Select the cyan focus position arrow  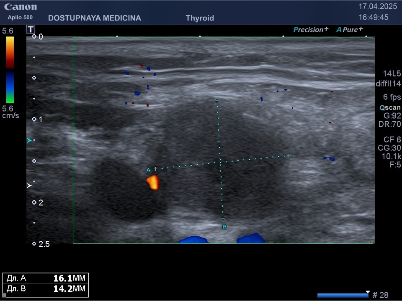click(29, 141)
